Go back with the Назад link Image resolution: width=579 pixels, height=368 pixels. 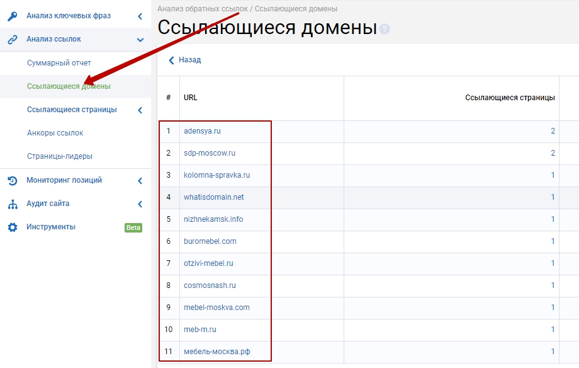coord(190,60)
